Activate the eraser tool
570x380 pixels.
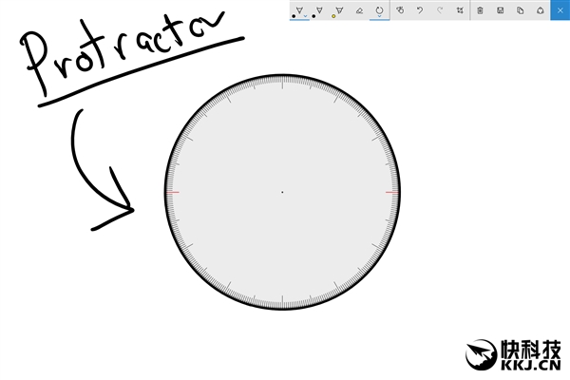[359, 10]
